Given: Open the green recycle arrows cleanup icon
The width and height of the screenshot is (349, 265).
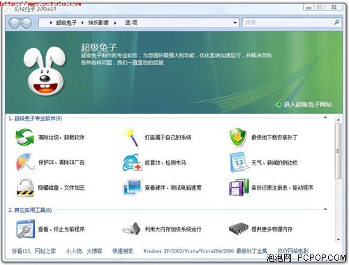Looking at the screenshot, I should pos(24,137).
